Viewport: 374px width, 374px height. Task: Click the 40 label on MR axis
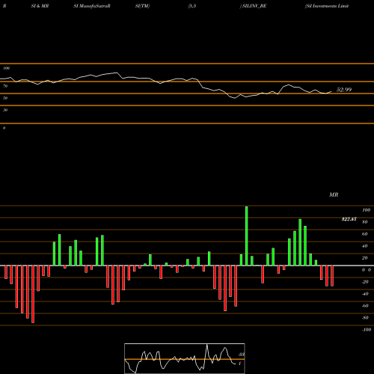click(365, 246)
